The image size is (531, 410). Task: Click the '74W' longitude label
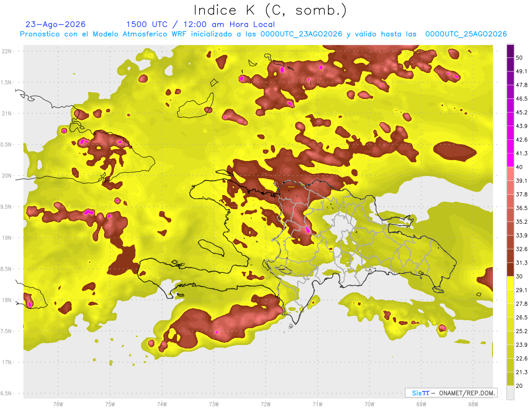pyautogui.click(x=162, y=404)
